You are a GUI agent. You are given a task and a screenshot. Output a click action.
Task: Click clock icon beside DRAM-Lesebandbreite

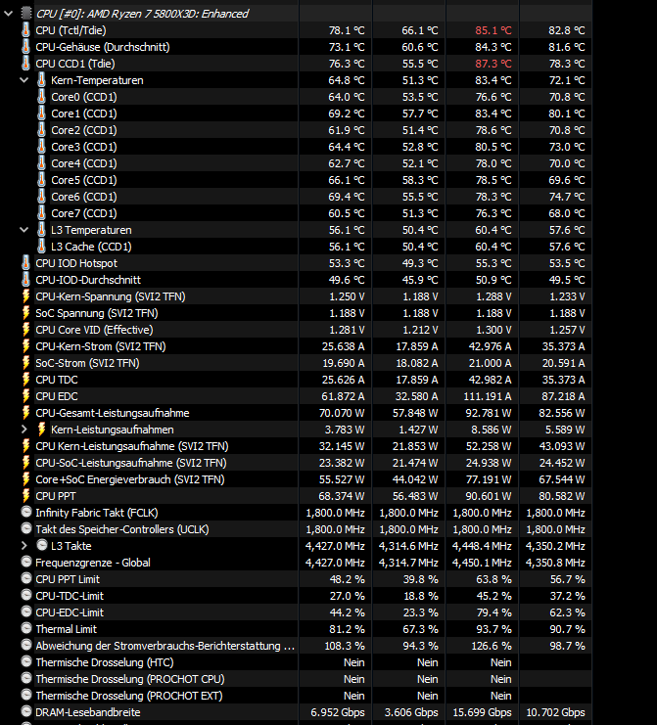pyautogui.click(x=26, y=711)
